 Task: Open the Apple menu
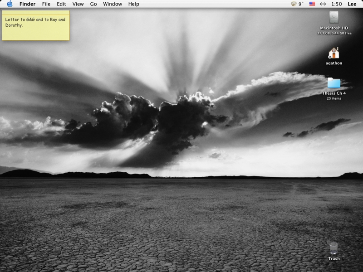tap(10, 4)
